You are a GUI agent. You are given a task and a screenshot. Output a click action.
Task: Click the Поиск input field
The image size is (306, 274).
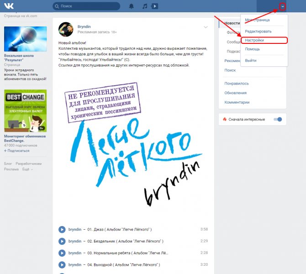[x=86, y=6]
